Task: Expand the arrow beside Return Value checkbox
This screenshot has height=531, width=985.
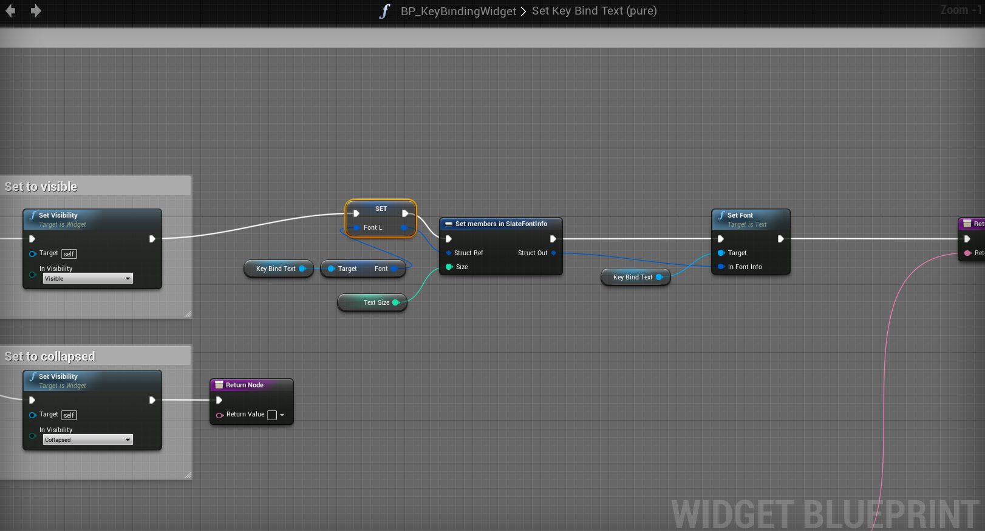Action: (282, 415)
